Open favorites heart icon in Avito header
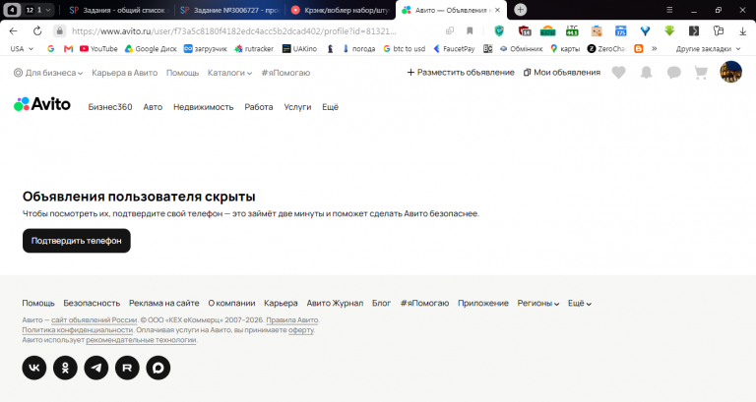 click(618, 73)
